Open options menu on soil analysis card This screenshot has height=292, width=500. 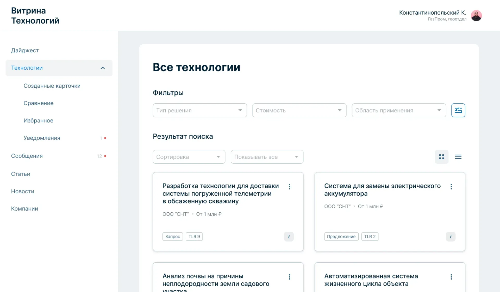pos(289,277)
